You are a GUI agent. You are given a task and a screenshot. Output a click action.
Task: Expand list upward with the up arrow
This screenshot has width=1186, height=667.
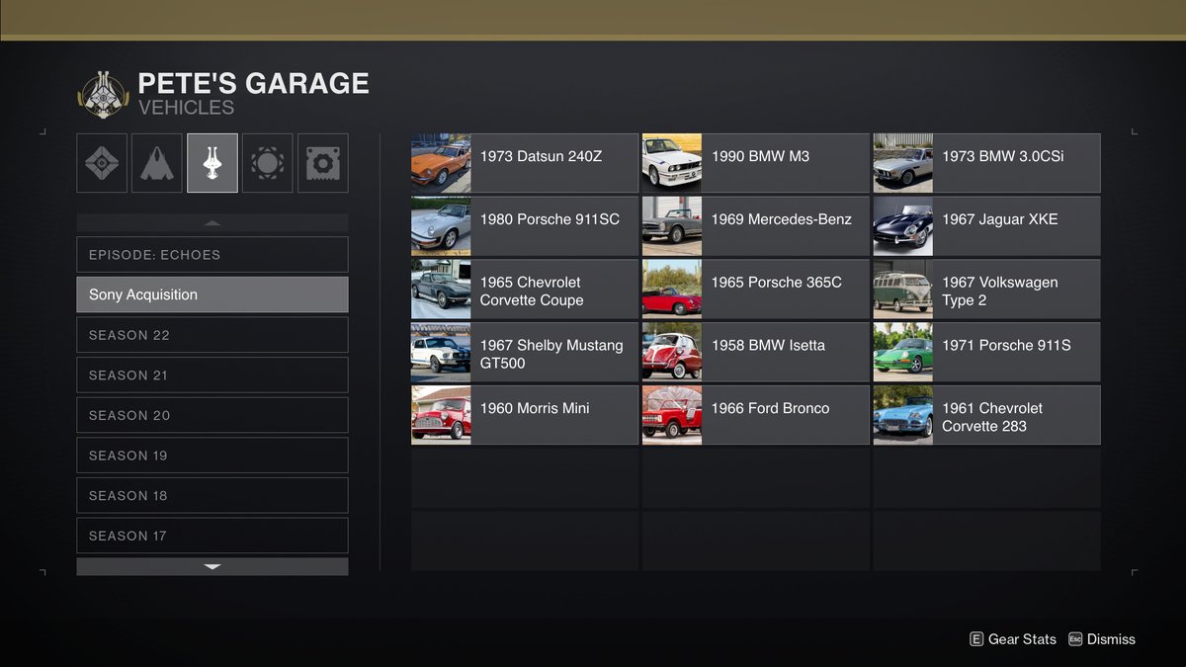click(x=212, y=222)
